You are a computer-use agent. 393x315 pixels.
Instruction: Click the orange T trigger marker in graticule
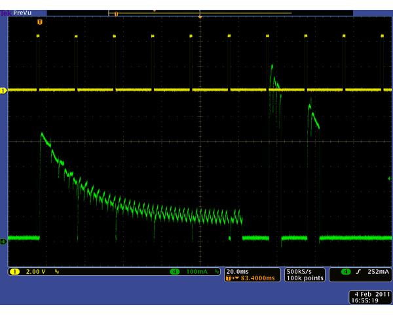click(x=39, y=22)
